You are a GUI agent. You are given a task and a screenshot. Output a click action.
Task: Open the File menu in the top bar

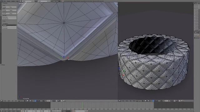click(x=5, y=1)
